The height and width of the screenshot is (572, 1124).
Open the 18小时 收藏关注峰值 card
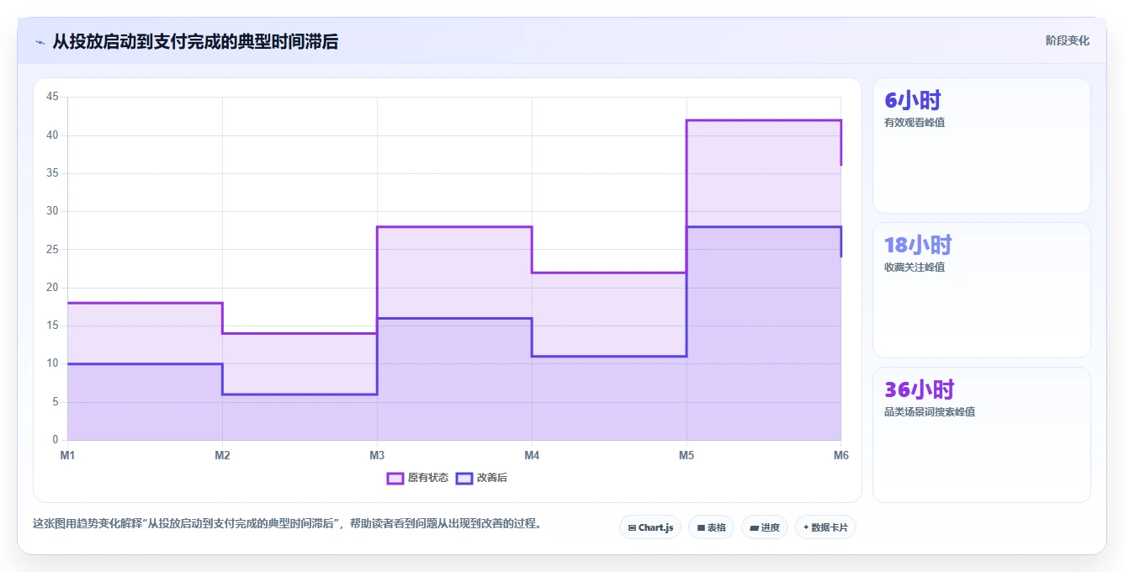tap(982, 290)
